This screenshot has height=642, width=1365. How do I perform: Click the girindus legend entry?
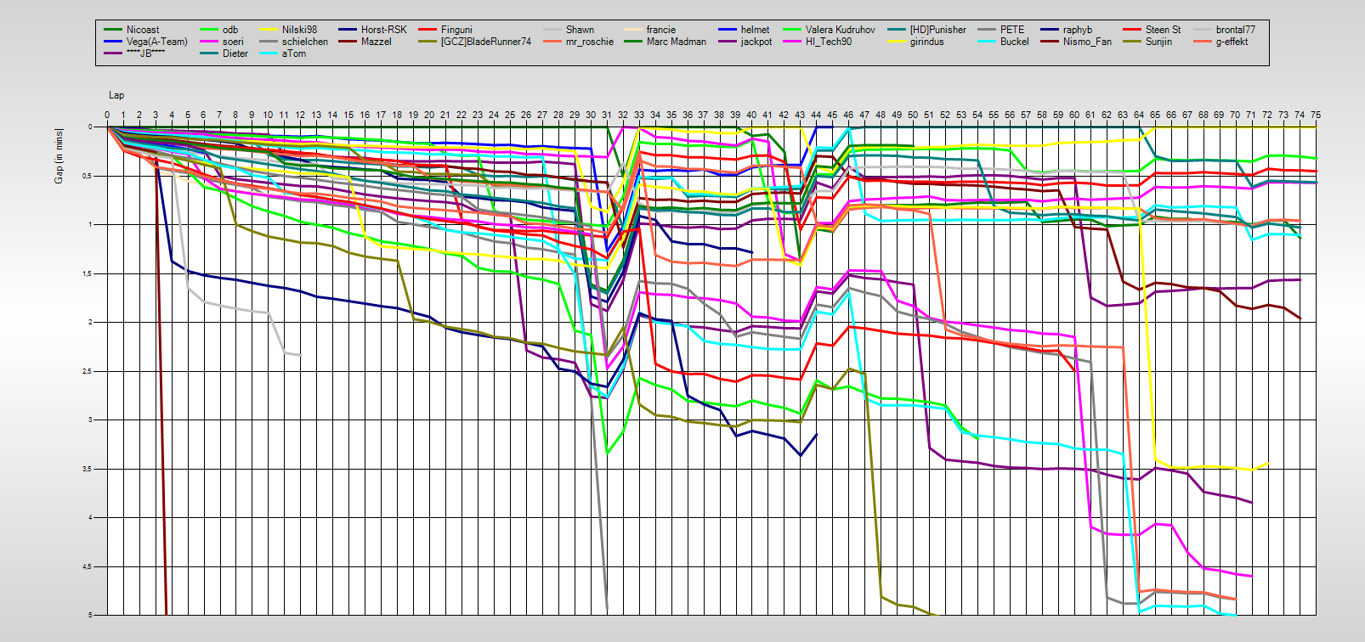click(926, 42)
